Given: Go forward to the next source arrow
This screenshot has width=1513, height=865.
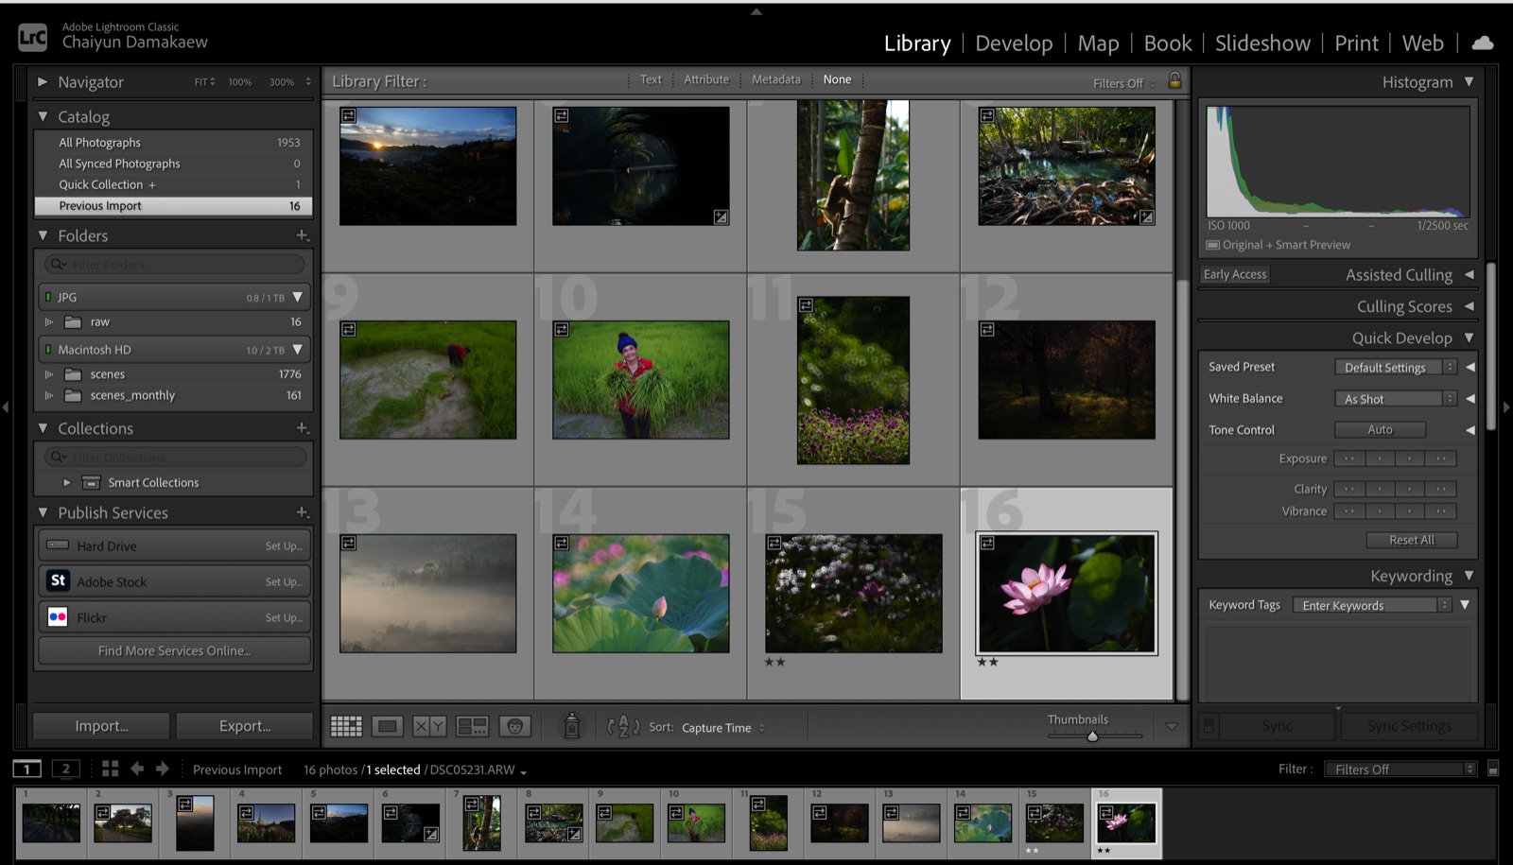Looking at the screenshot, I should [x=162, y=769].
